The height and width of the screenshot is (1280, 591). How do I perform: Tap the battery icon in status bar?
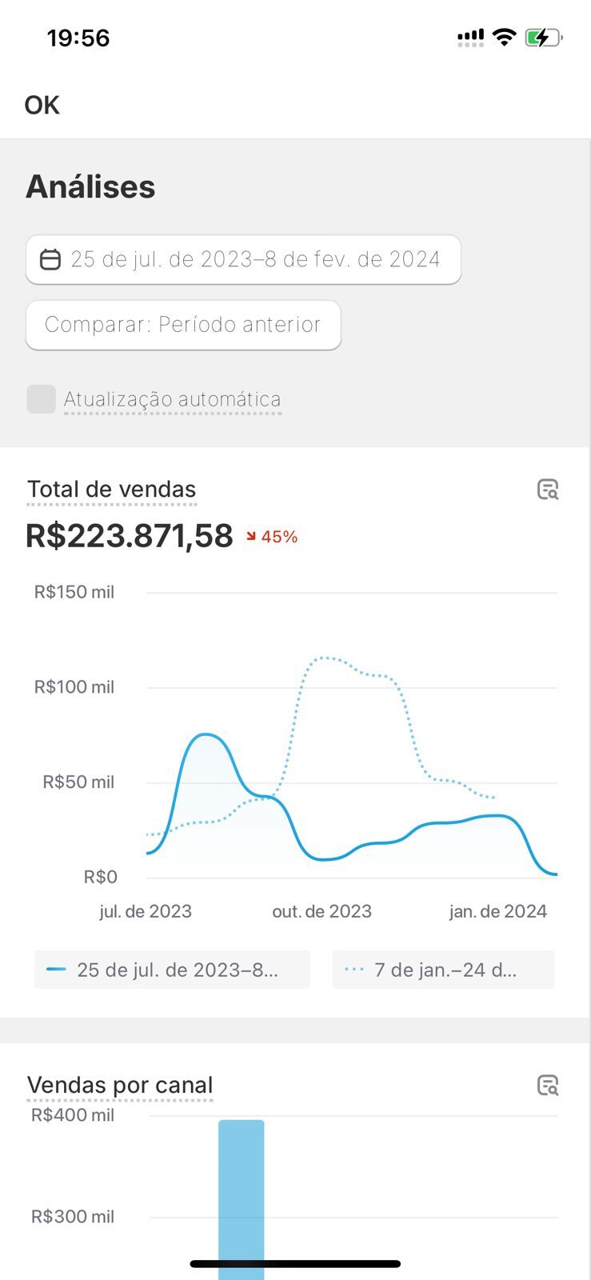click(x=543, y=38)
